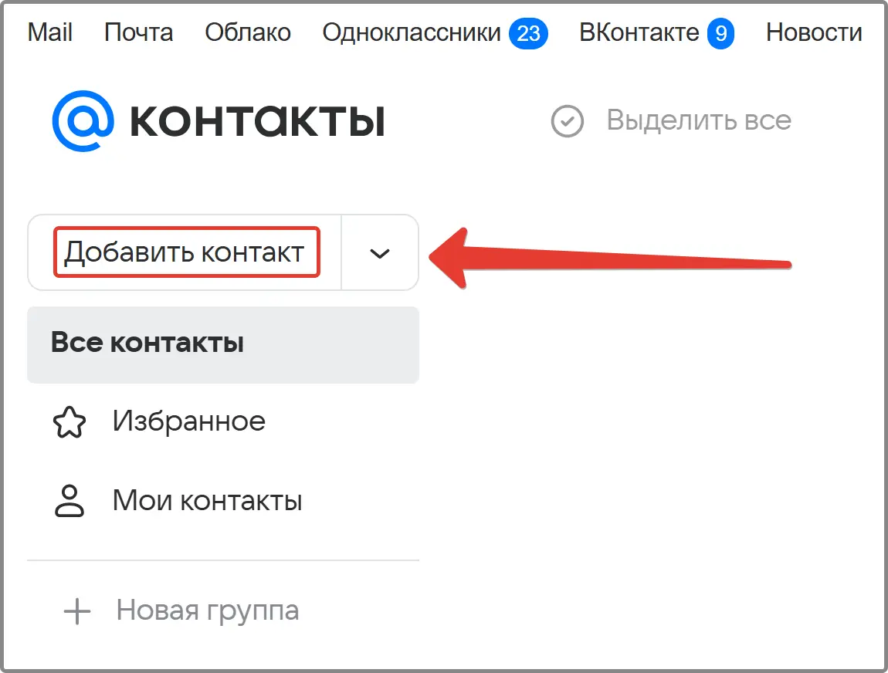Go to Почта in top navigation
Image resolution: width=888 pixels, height=673 pixels.
(138, 32)
